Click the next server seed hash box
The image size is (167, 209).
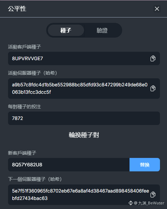[84, 195]
